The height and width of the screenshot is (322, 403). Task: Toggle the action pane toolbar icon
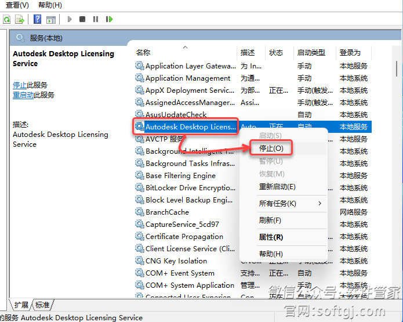51,19
